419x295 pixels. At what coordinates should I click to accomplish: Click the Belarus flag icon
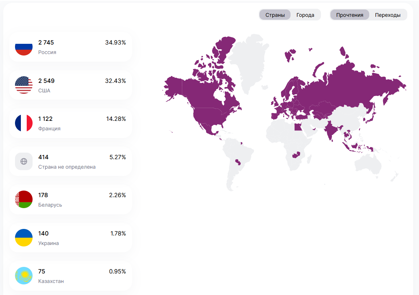24,199
